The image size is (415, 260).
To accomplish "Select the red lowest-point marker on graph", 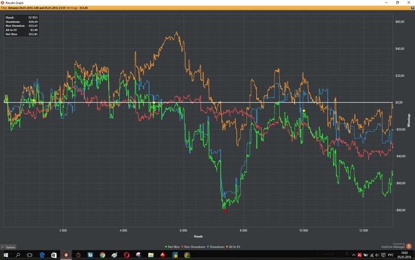I will (225, 211).
